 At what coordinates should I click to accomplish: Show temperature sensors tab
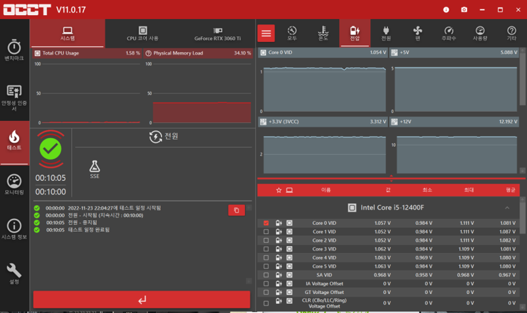323,34
